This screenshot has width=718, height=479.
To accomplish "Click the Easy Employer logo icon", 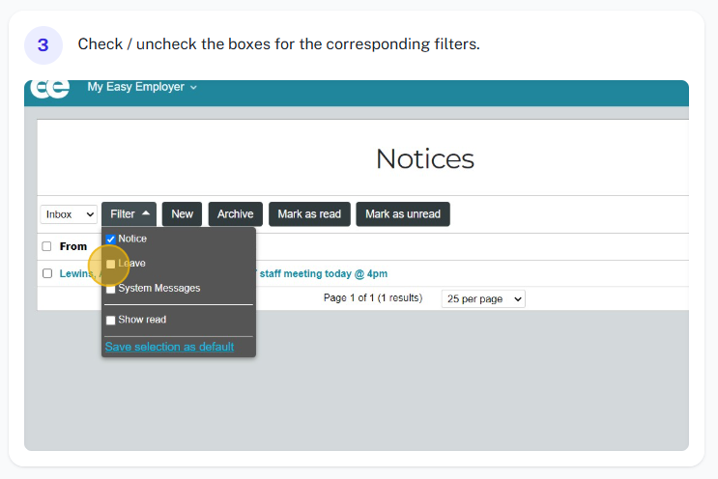I will (49, 88).
